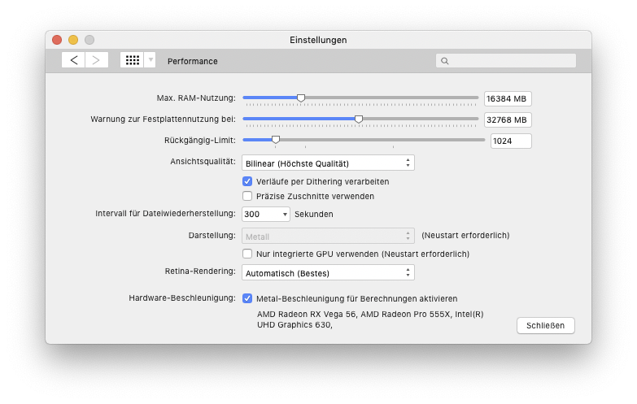Go forward with the right arrow button
Screen dimensions: 637x404
(x=97, y=60)
